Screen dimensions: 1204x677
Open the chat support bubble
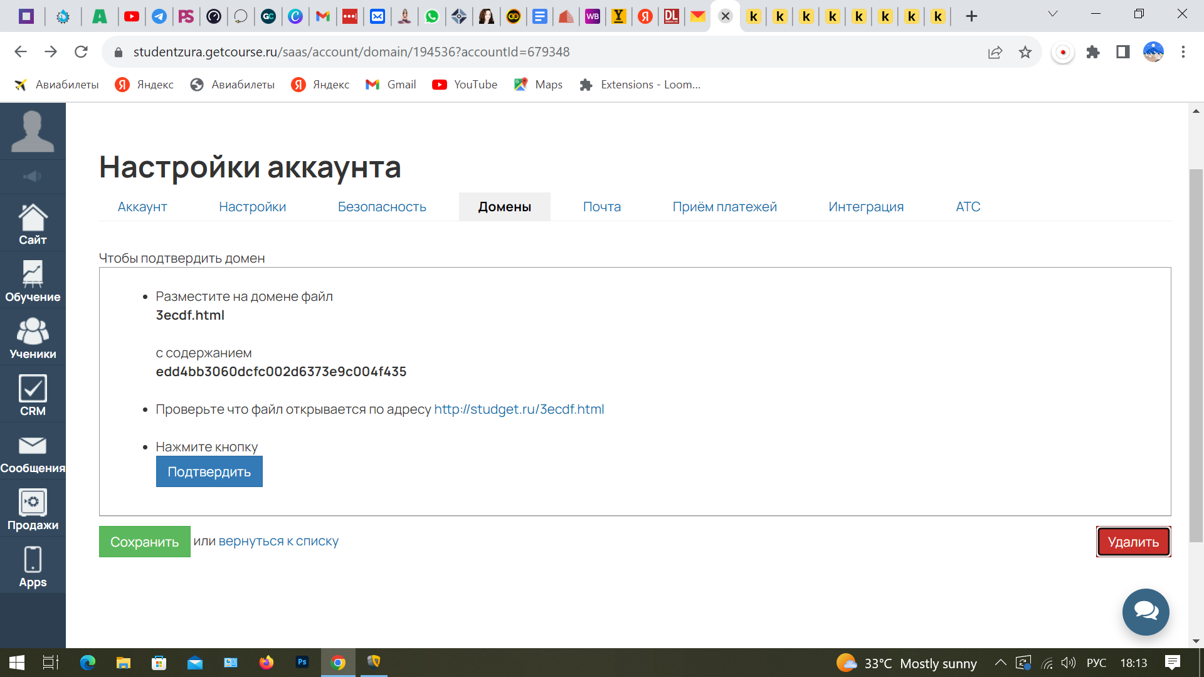tap(1145, 611)
